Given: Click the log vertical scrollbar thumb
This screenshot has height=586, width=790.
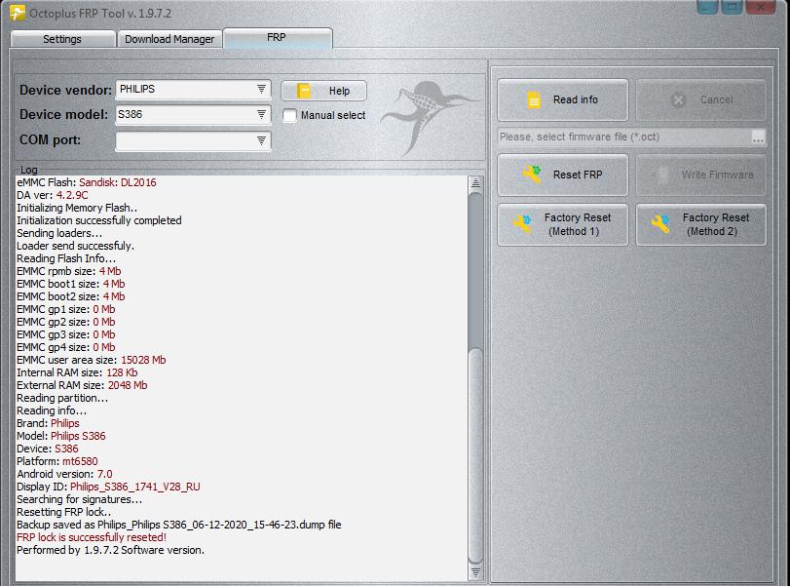Looking at the screenshot, I should (475, 456).
